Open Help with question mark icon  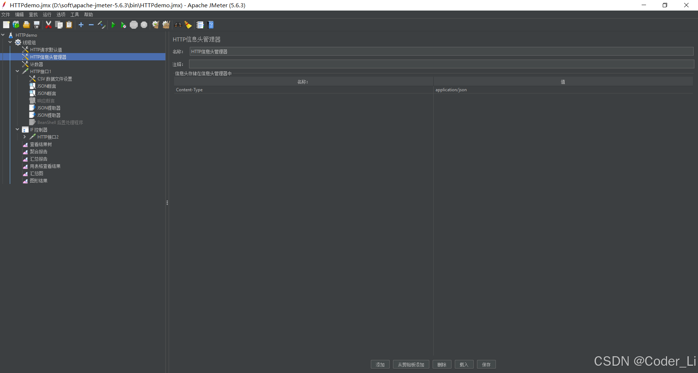(x=211, y=25)
